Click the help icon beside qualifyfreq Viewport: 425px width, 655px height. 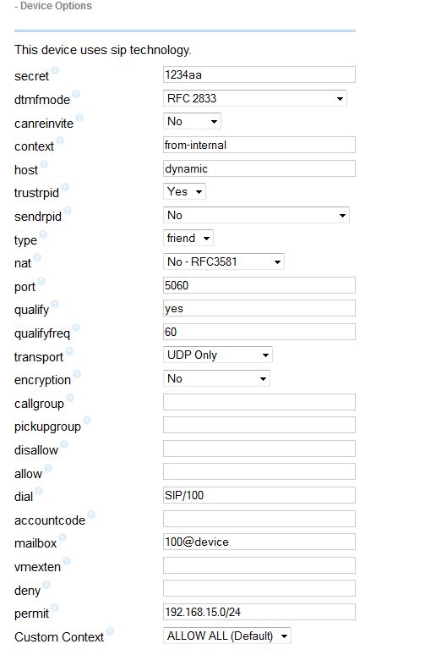[76, 327]
